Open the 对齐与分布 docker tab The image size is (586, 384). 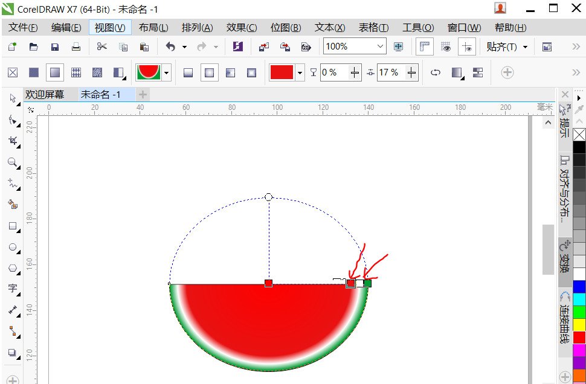[565, 189]
